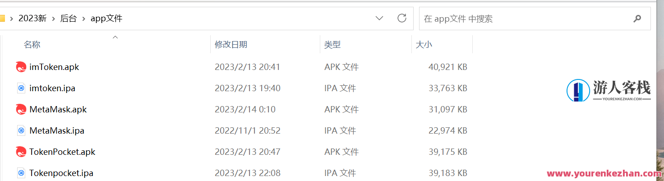Select file name MetaMask.apk
Image resolution: width=664 pixels, height=181 pixels.
point(58,109)
